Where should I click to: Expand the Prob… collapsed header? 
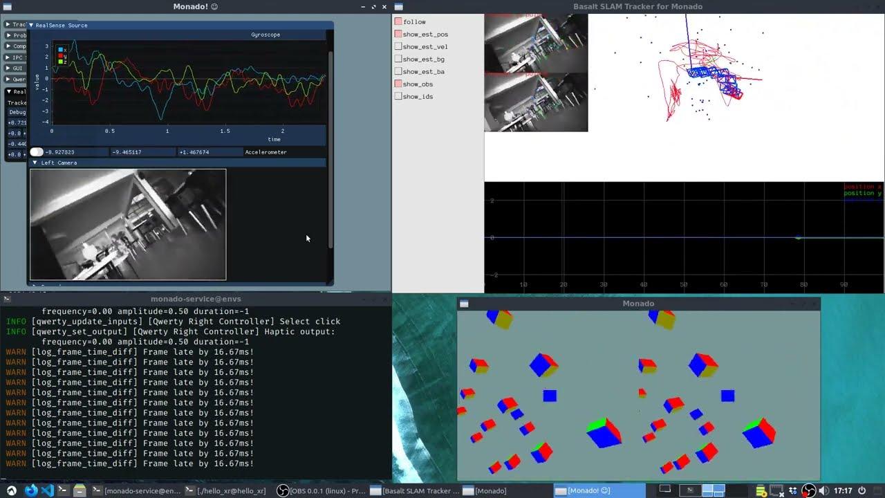point(17,35)
